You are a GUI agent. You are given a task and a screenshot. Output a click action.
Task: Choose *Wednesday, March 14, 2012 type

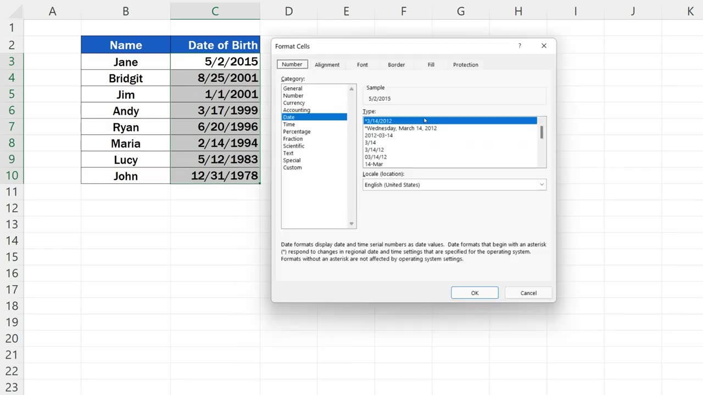point(450,128)
